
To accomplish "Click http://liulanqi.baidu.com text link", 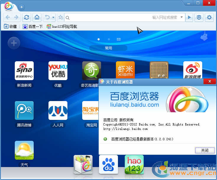I will (125, 129).
